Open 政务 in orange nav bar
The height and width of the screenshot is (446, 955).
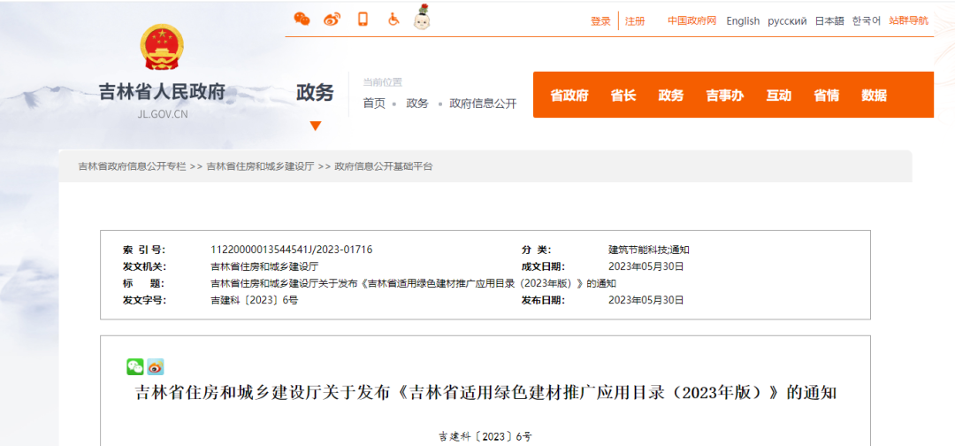[670, 95]
